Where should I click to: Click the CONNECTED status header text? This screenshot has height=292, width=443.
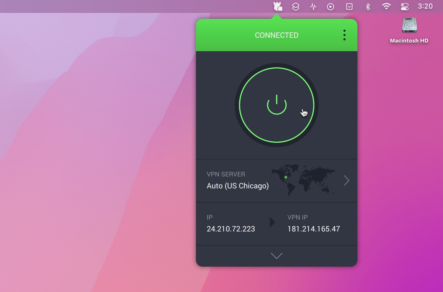click(277, 35)
